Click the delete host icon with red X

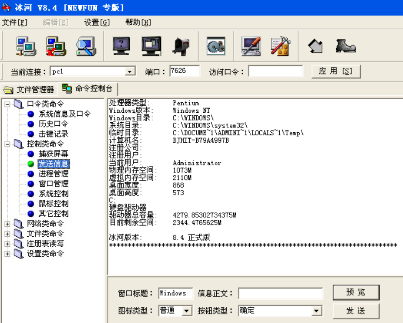(x=56, y=46)
